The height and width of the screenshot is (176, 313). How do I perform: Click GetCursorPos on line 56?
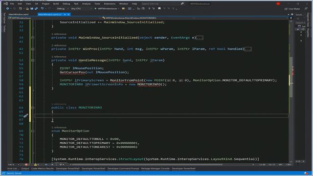pos(72,72)
